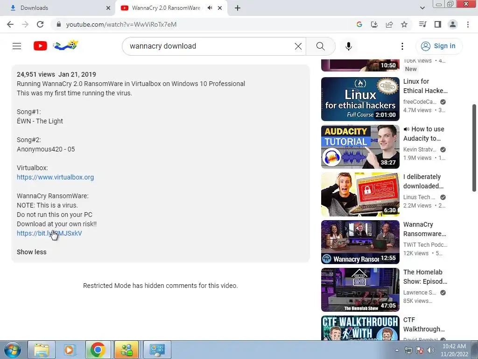This screenshot has height=359, width=478.
Task: Click the page vertical scrollbar
Action: tap(474, 148)
